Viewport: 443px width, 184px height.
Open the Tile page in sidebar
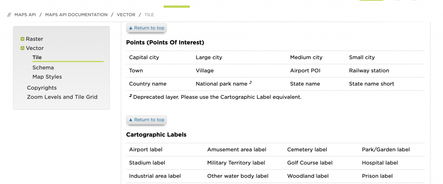(x=37, y=57)
